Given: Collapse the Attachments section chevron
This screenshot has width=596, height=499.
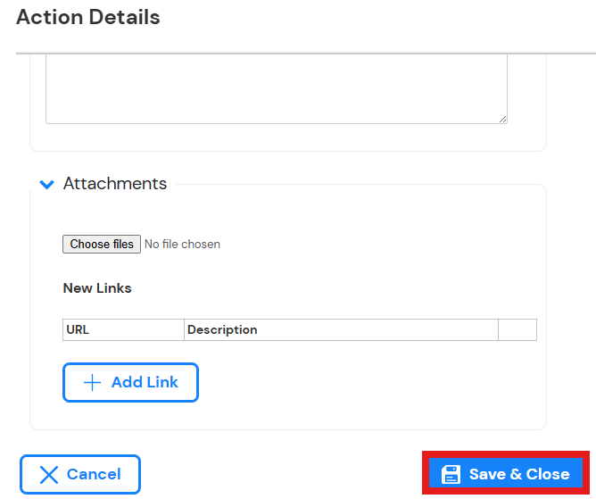Looking at the screenshot, I should click(x=46, y=185).
